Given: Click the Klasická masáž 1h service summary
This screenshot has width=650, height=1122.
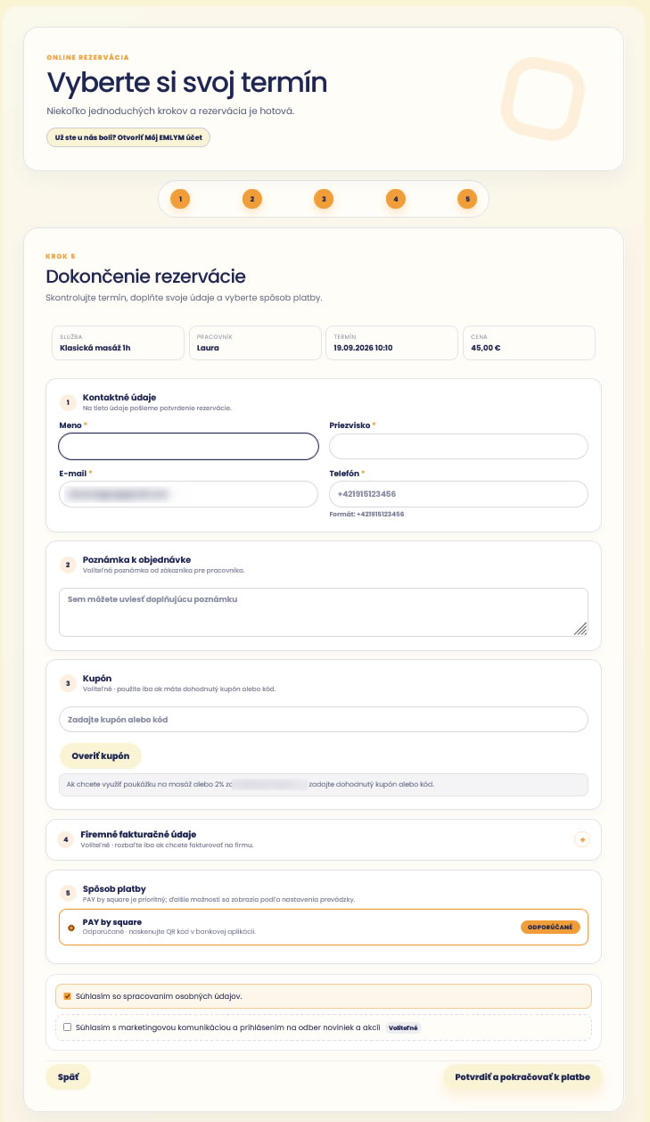Looking at the screenshot, I should pyautogui.click(x=119, y=342).
